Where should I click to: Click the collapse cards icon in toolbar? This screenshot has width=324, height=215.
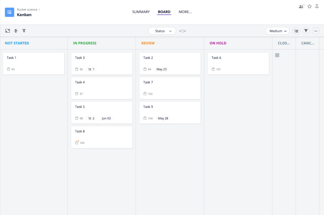point(16,31)
